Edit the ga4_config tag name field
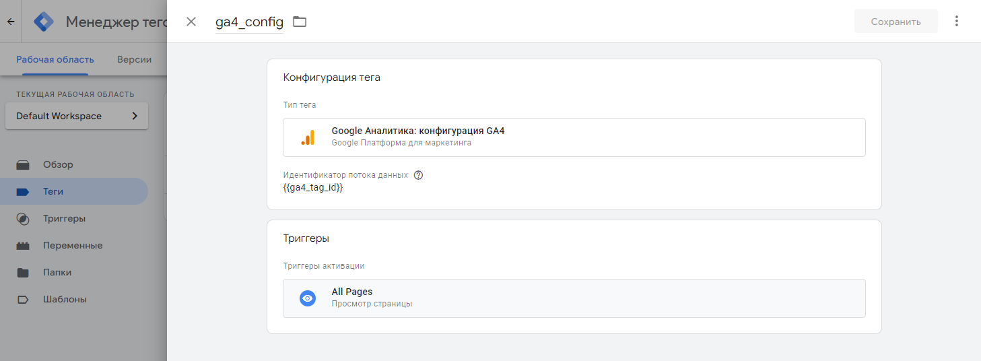The width and height of the screenshot is (981, 361). pos(249,22)
